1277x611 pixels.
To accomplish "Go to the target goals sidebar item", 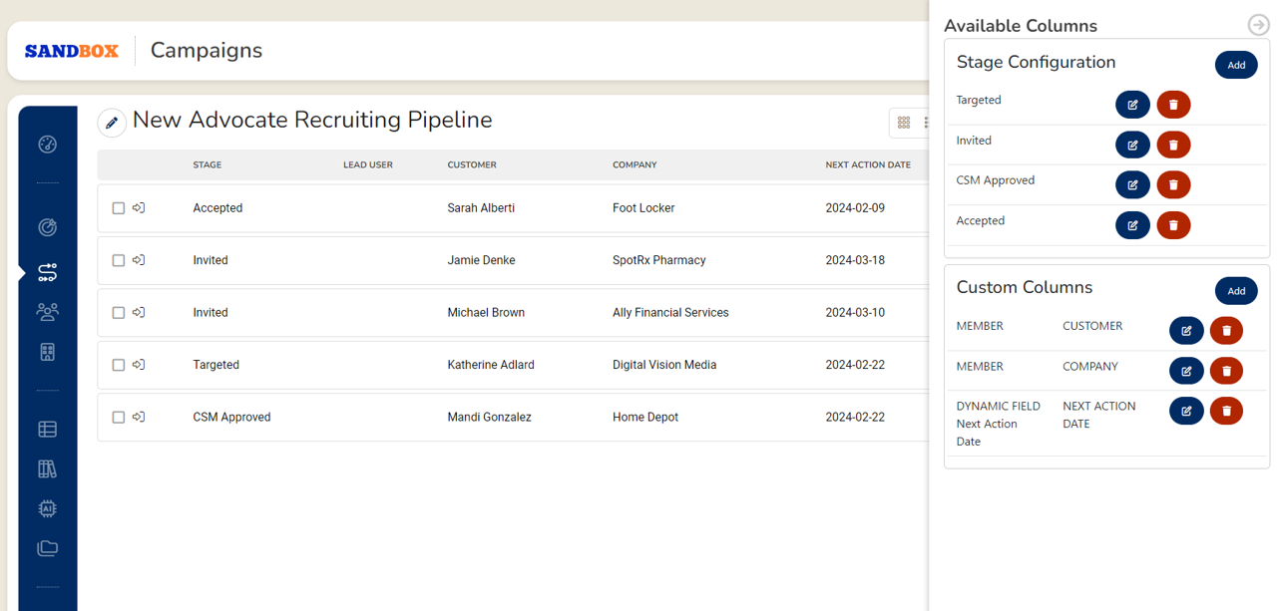I will (x=47, y=227).
